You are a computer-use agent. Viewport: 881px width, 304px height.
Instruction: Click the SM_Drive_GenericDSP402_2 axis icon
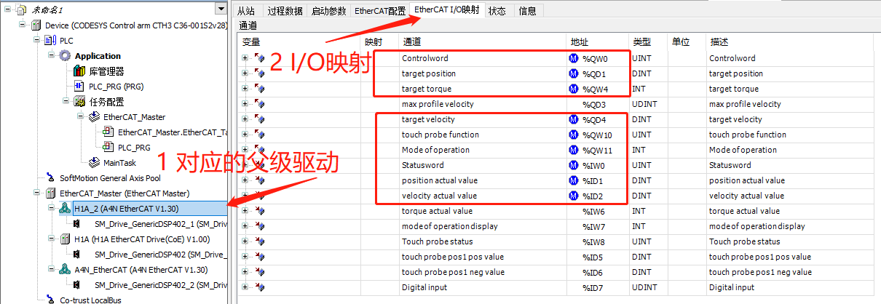point(76,284)
